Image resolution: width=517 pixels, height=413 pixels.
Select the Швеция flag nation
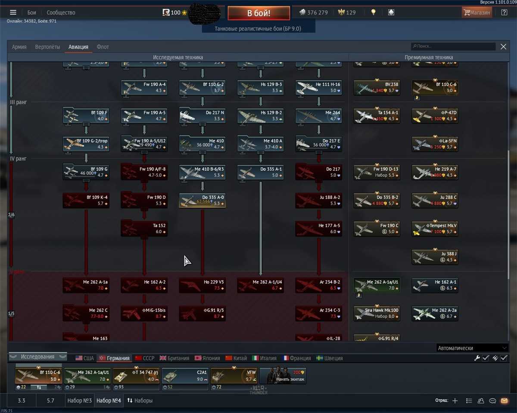(330, 358)
